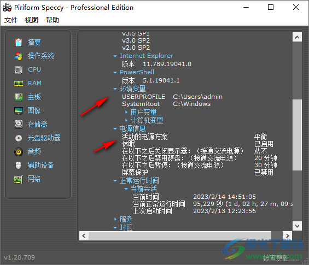Go to the CPU section label
This screenshot has width=309, height=265.
tap(34, 69)
